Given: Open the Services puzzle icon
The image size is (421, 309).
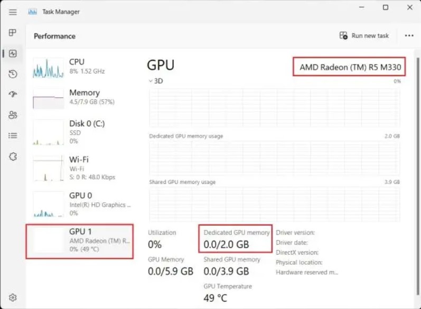Looking at the screenshot, I should pyautogui.click(x=13, y=156).
